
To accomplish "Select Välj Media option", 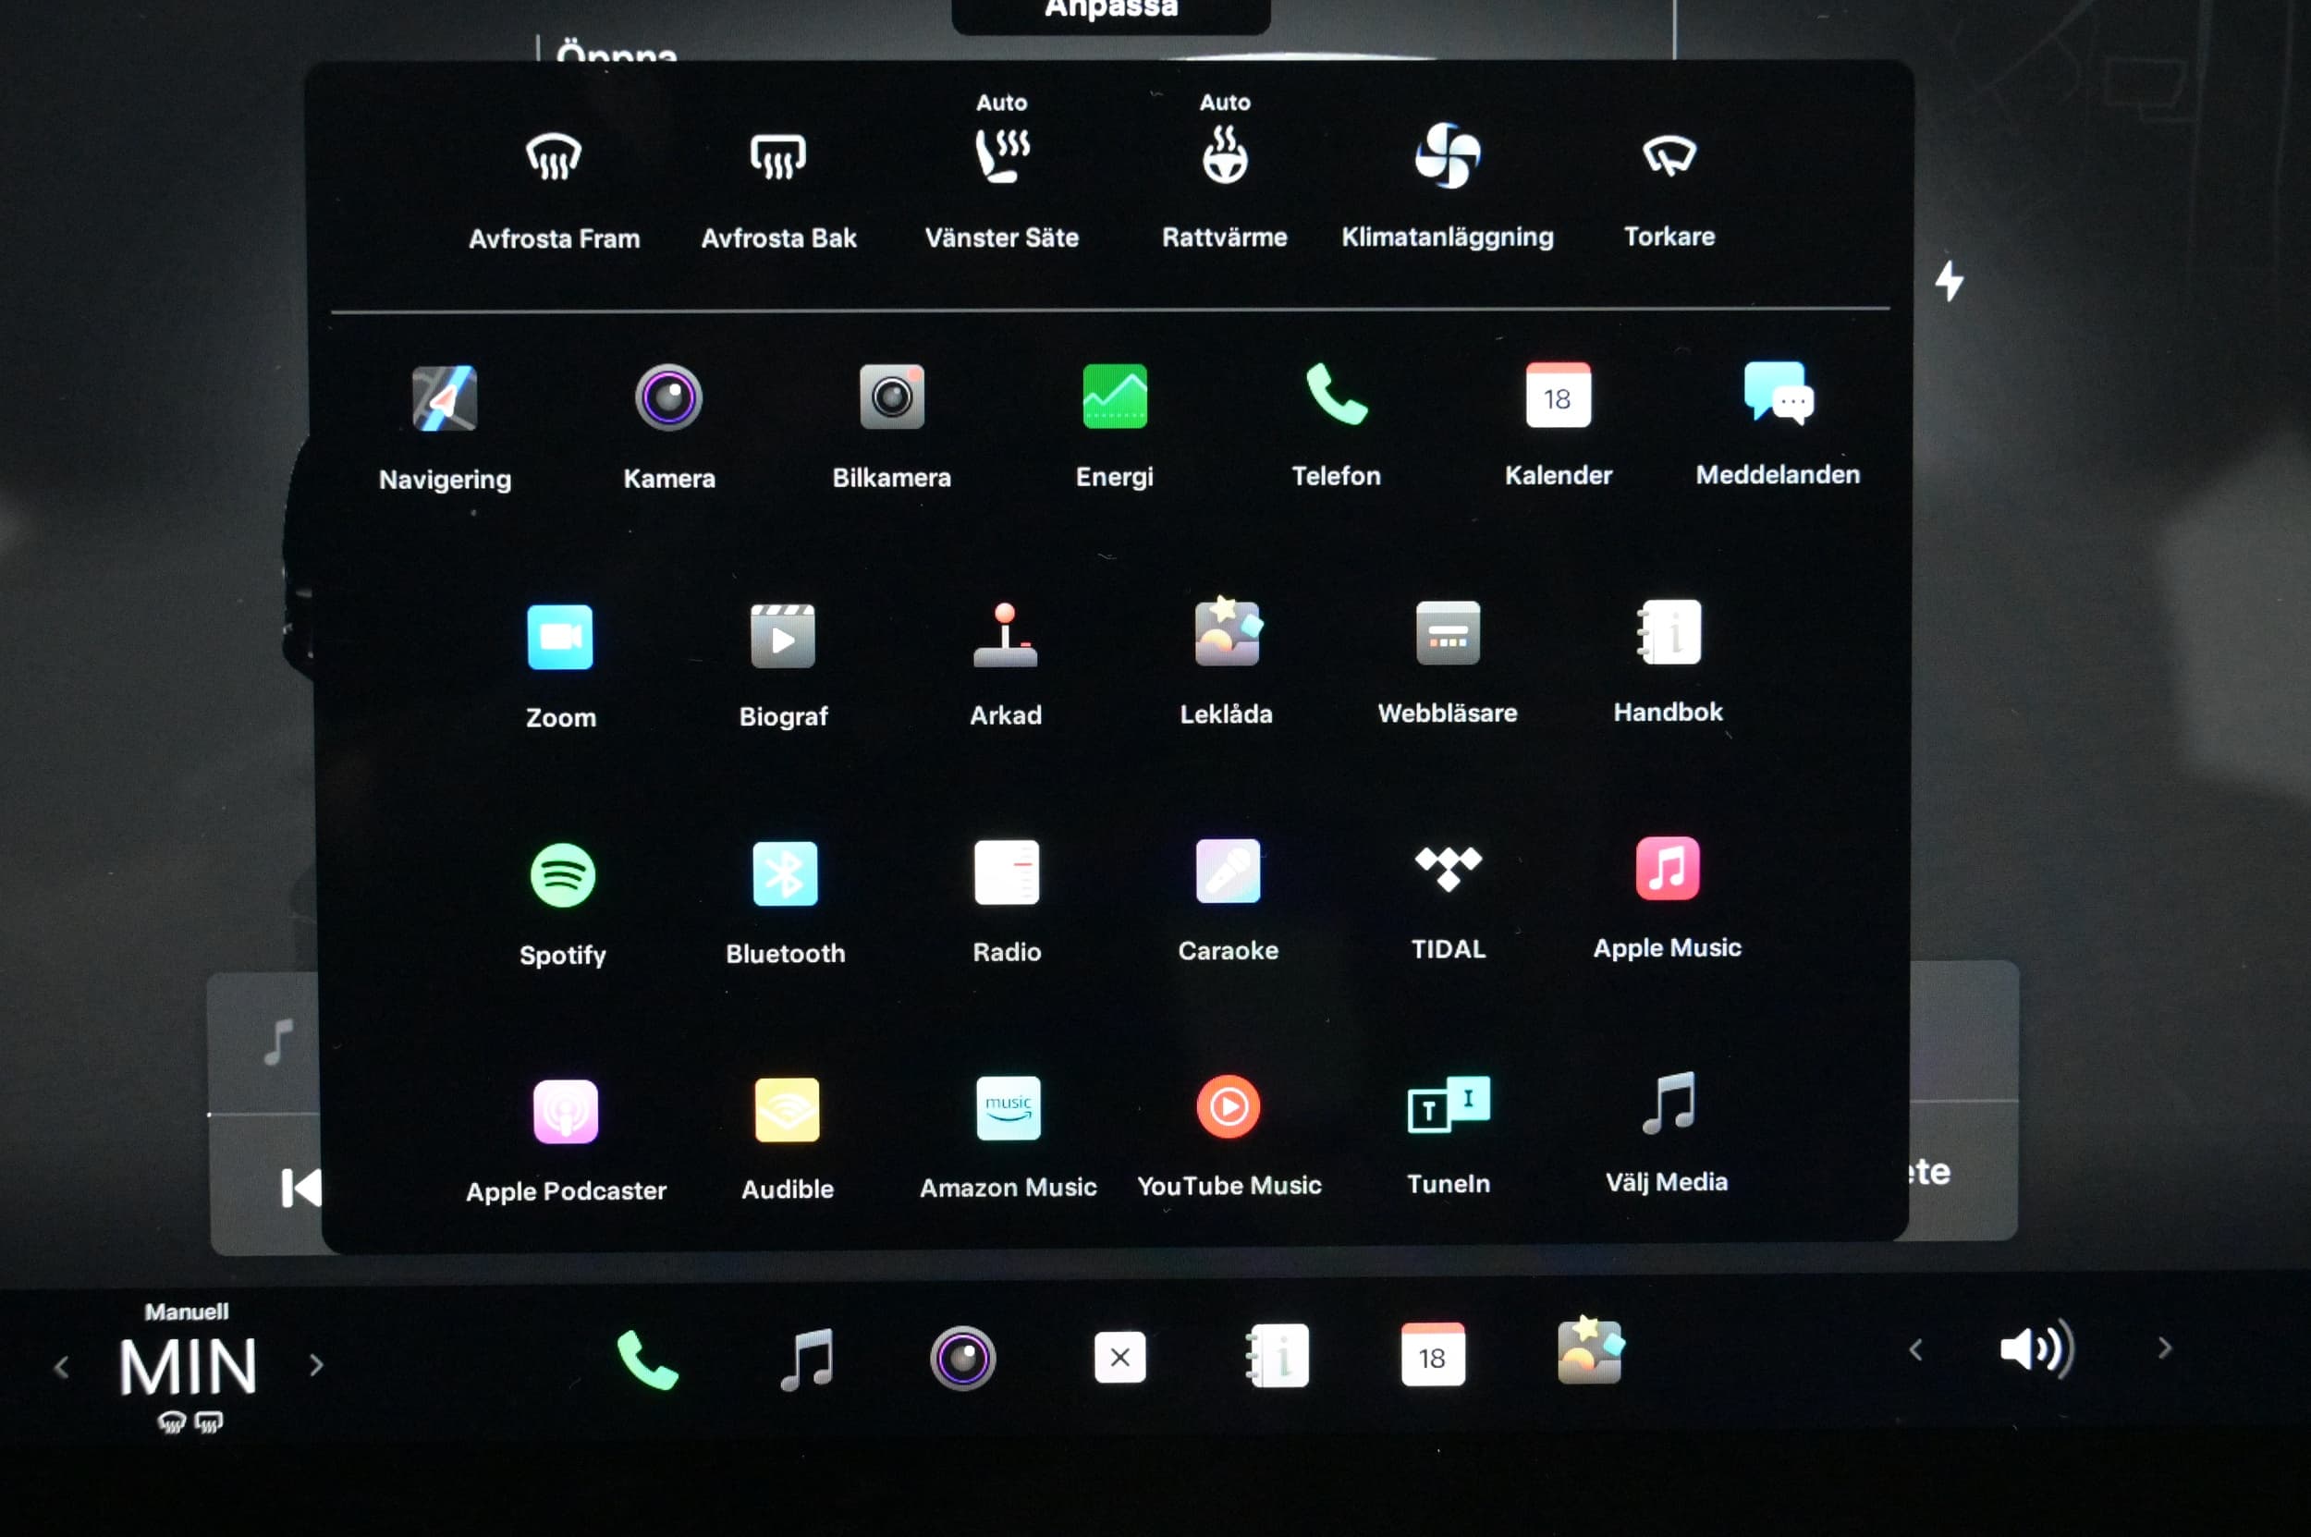I will pos(1668,1103).
